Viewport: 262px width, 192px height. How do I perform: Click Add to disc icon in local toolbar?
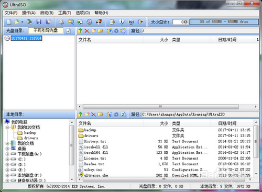tap(110, 115)
